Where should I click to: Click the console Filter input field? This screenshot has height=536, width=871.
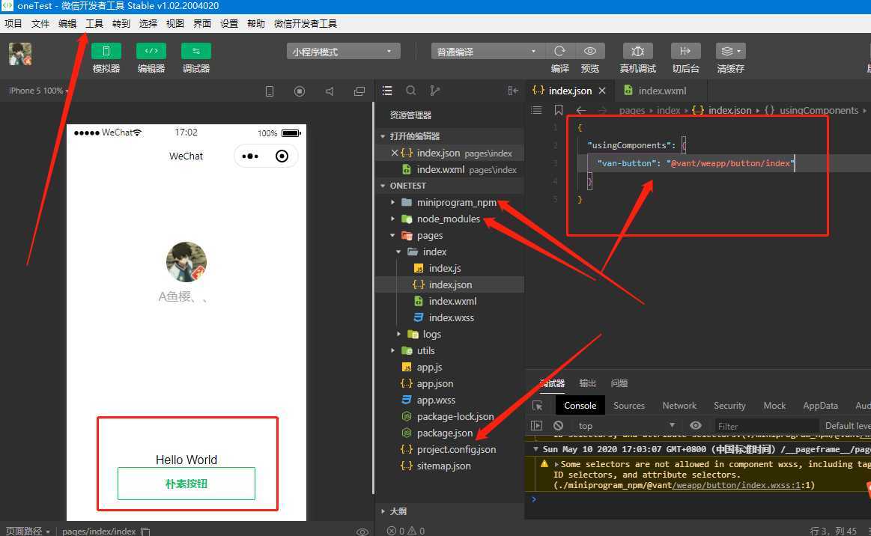tap(765, 426)
